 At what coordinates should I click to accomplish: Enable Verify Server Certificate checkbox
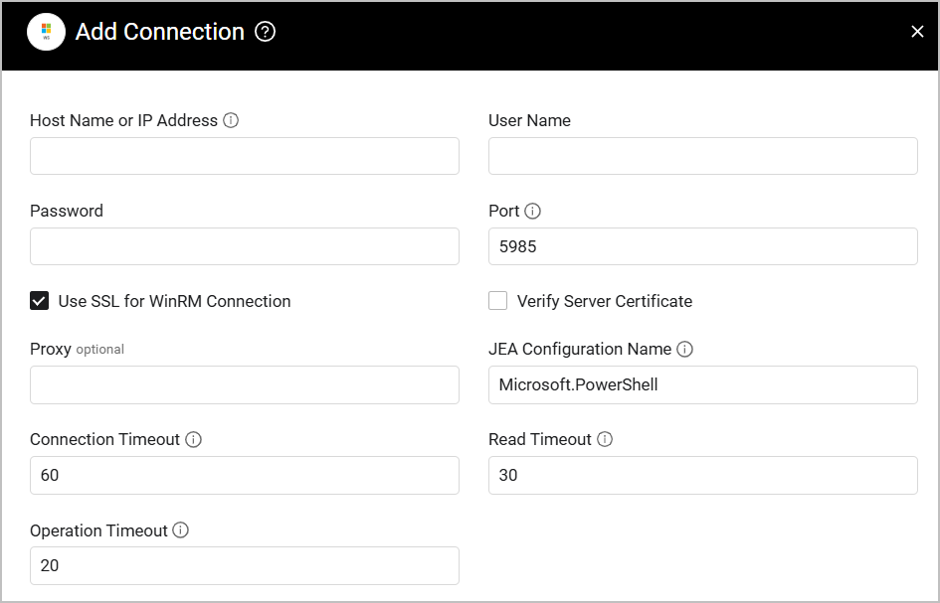pyautogui.click(x=498, y=301)
